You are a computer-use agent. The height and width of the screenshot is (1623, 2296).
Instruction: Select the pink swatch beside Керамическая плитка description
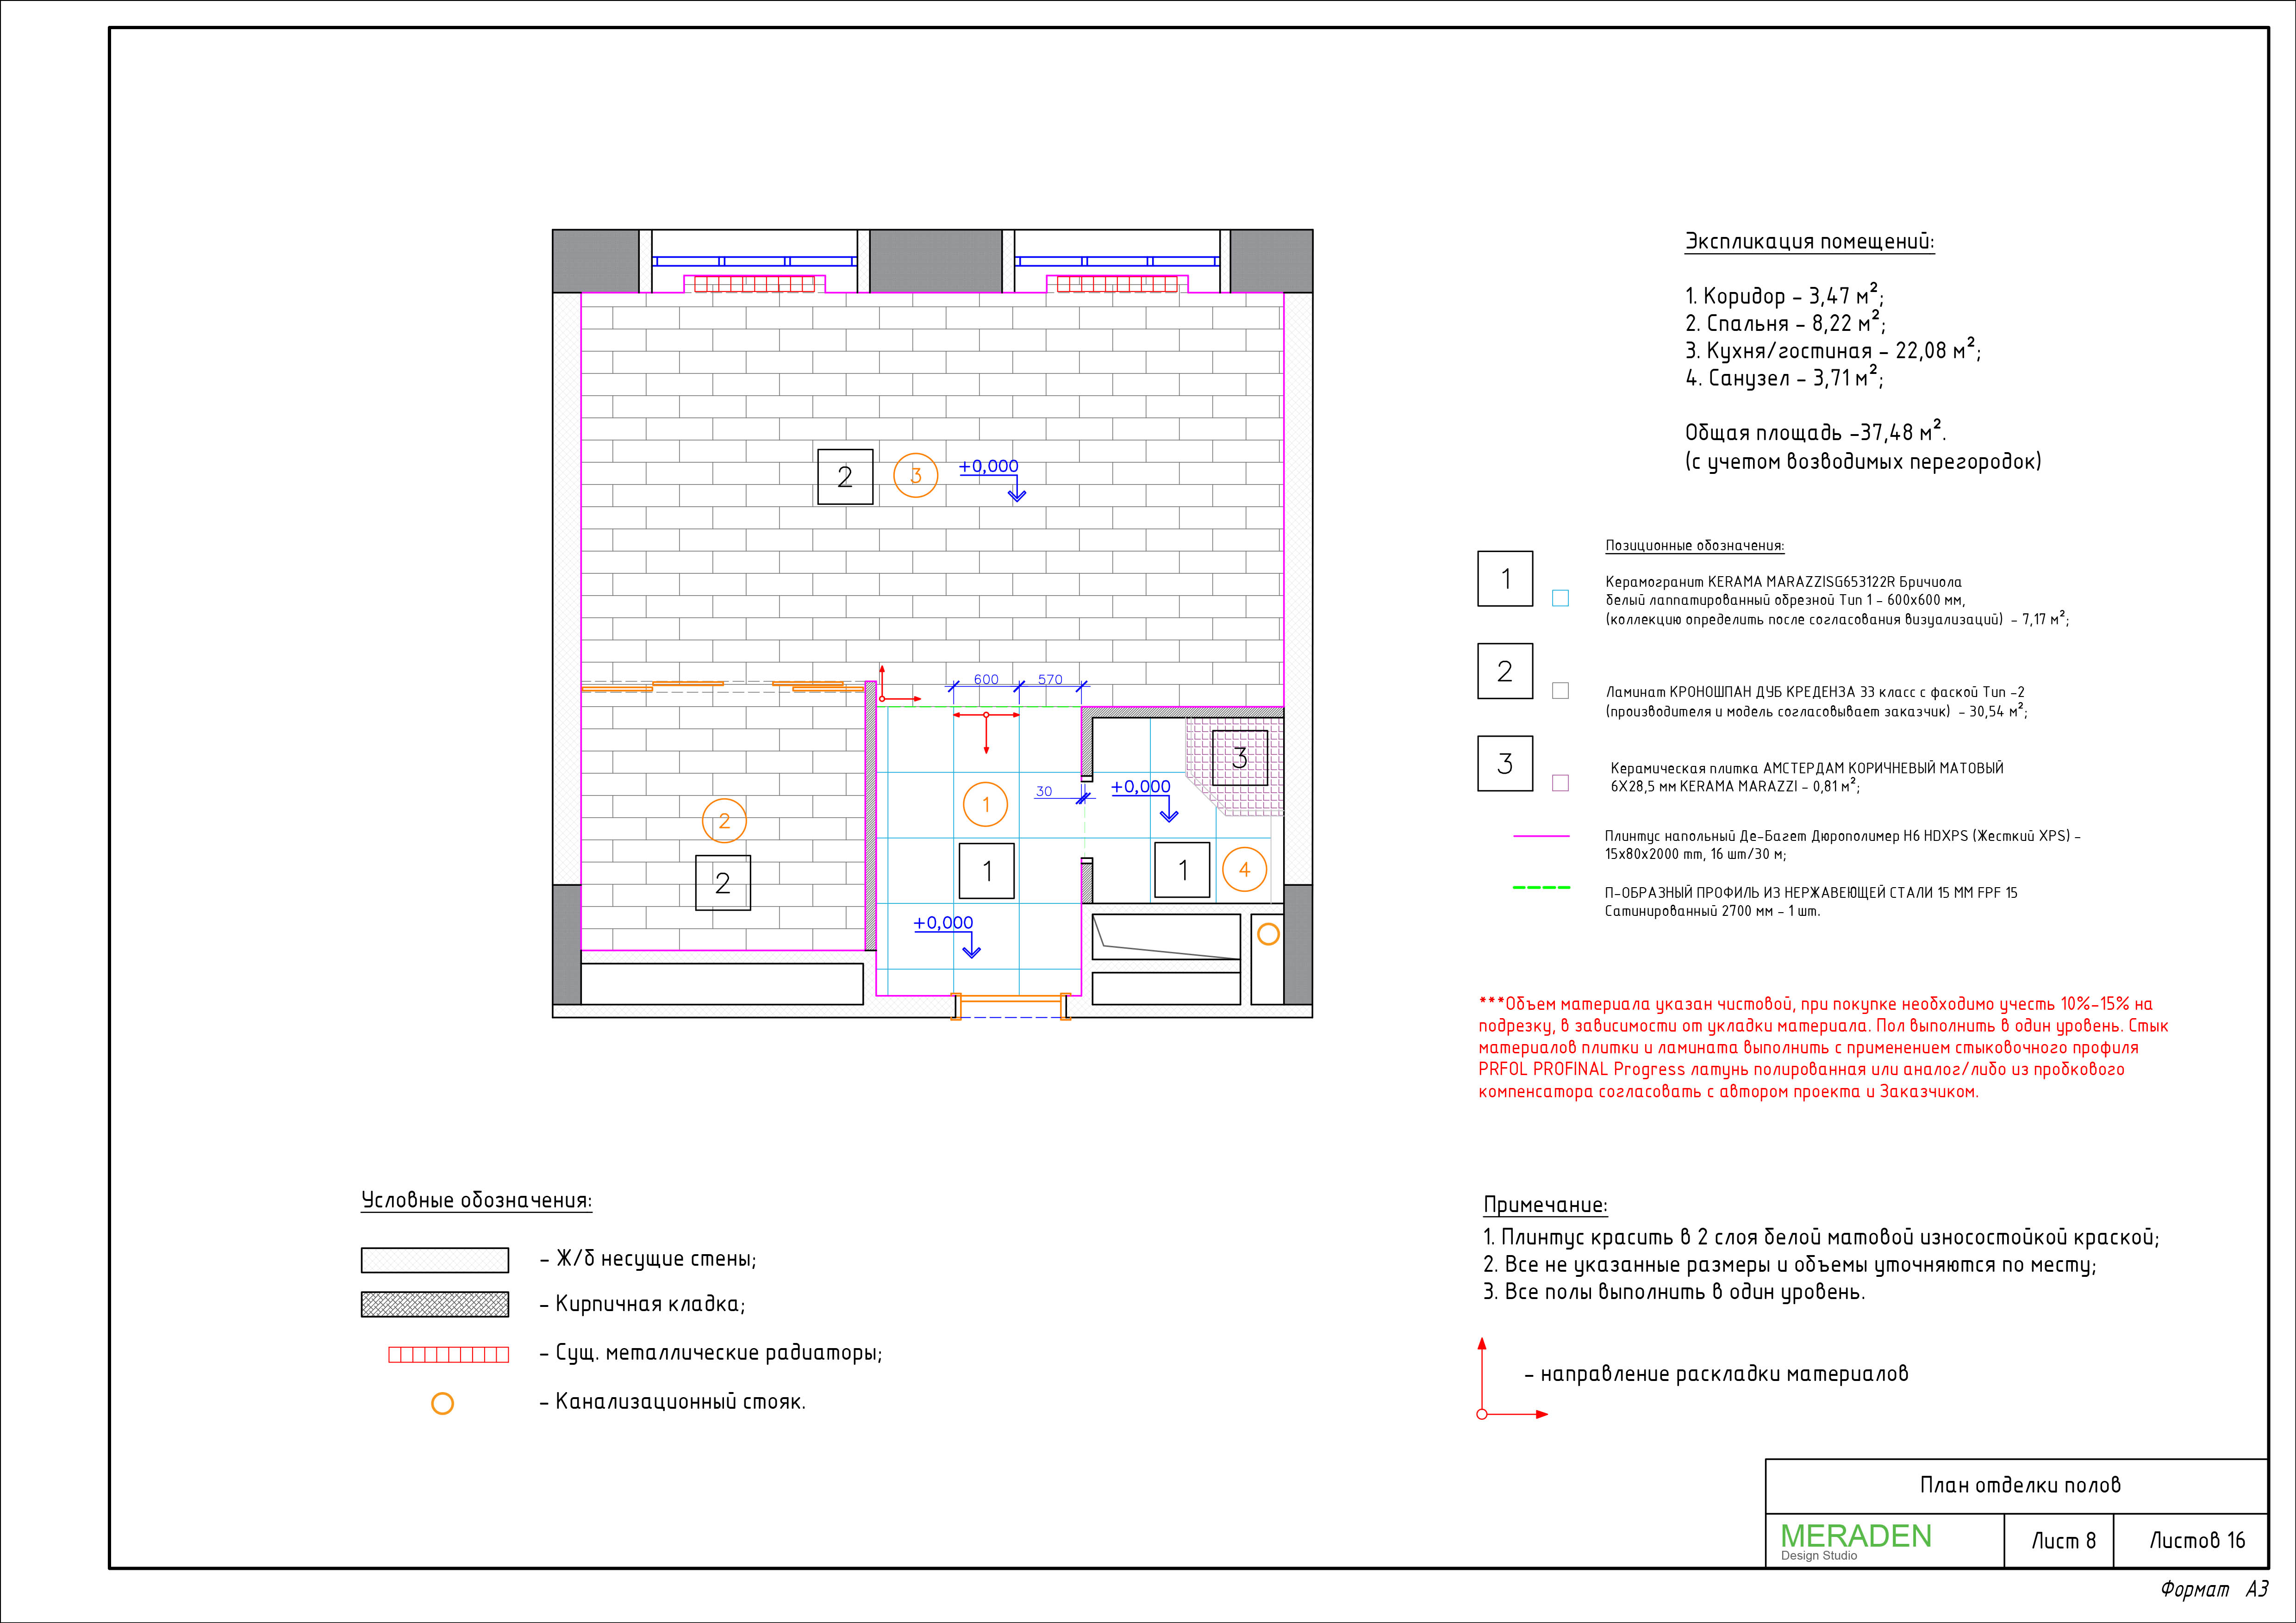[1560, 783]
